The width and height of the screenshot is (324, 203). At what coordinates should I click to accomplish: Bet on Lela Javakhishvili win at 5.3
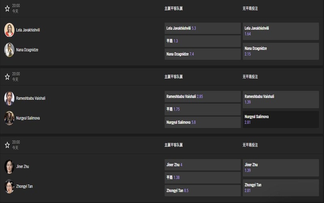pos(202,28)
